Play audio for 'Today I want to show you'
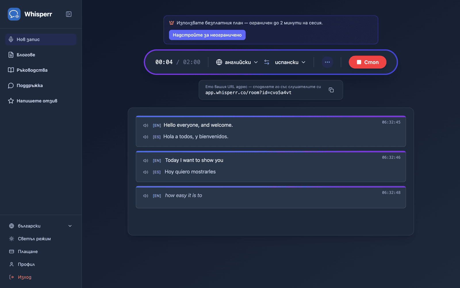This screenshot has width=460, height=288. [x=146, y=160]
